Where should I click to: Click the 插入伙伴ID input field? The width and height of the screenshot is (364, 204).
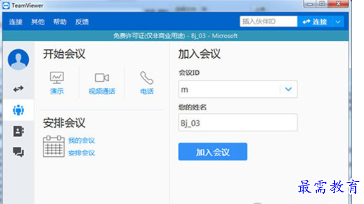click(x=268, y=21)
